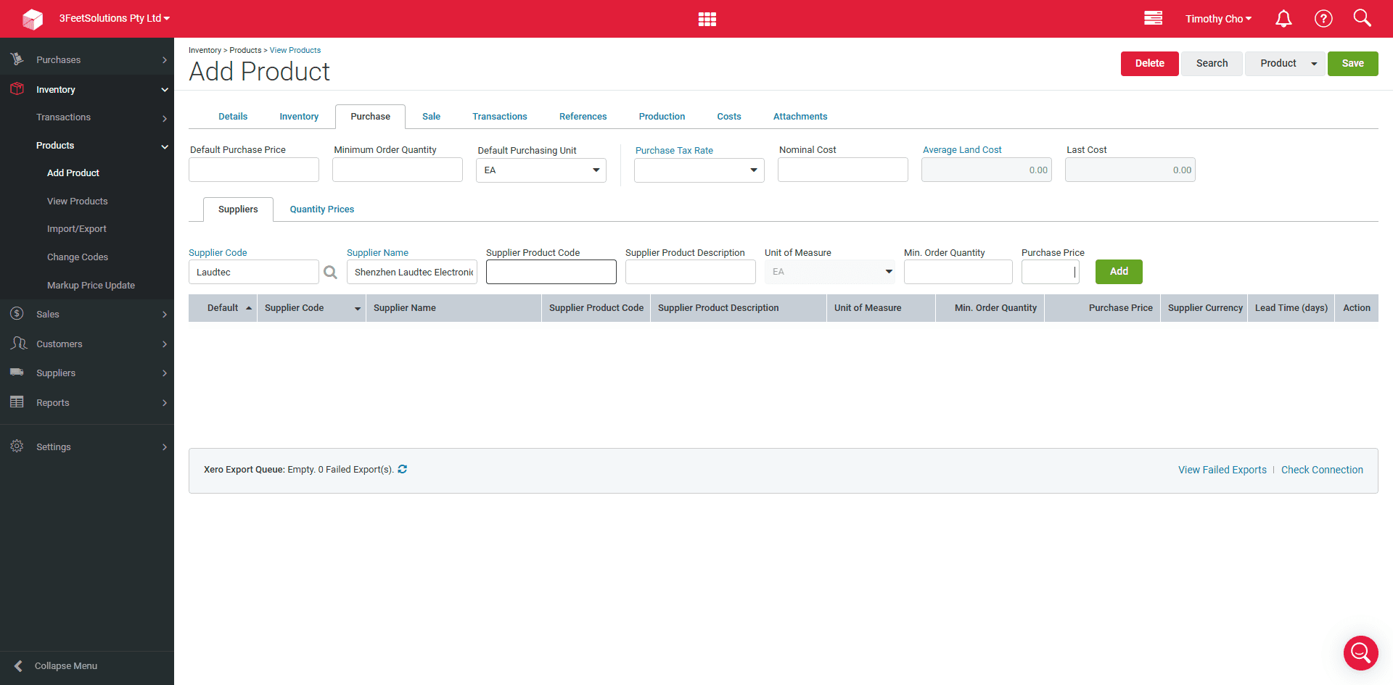The width and height of the screenshot is (1393, 685).
Task: Switch to the Costs tab
Action: point(729,117)
